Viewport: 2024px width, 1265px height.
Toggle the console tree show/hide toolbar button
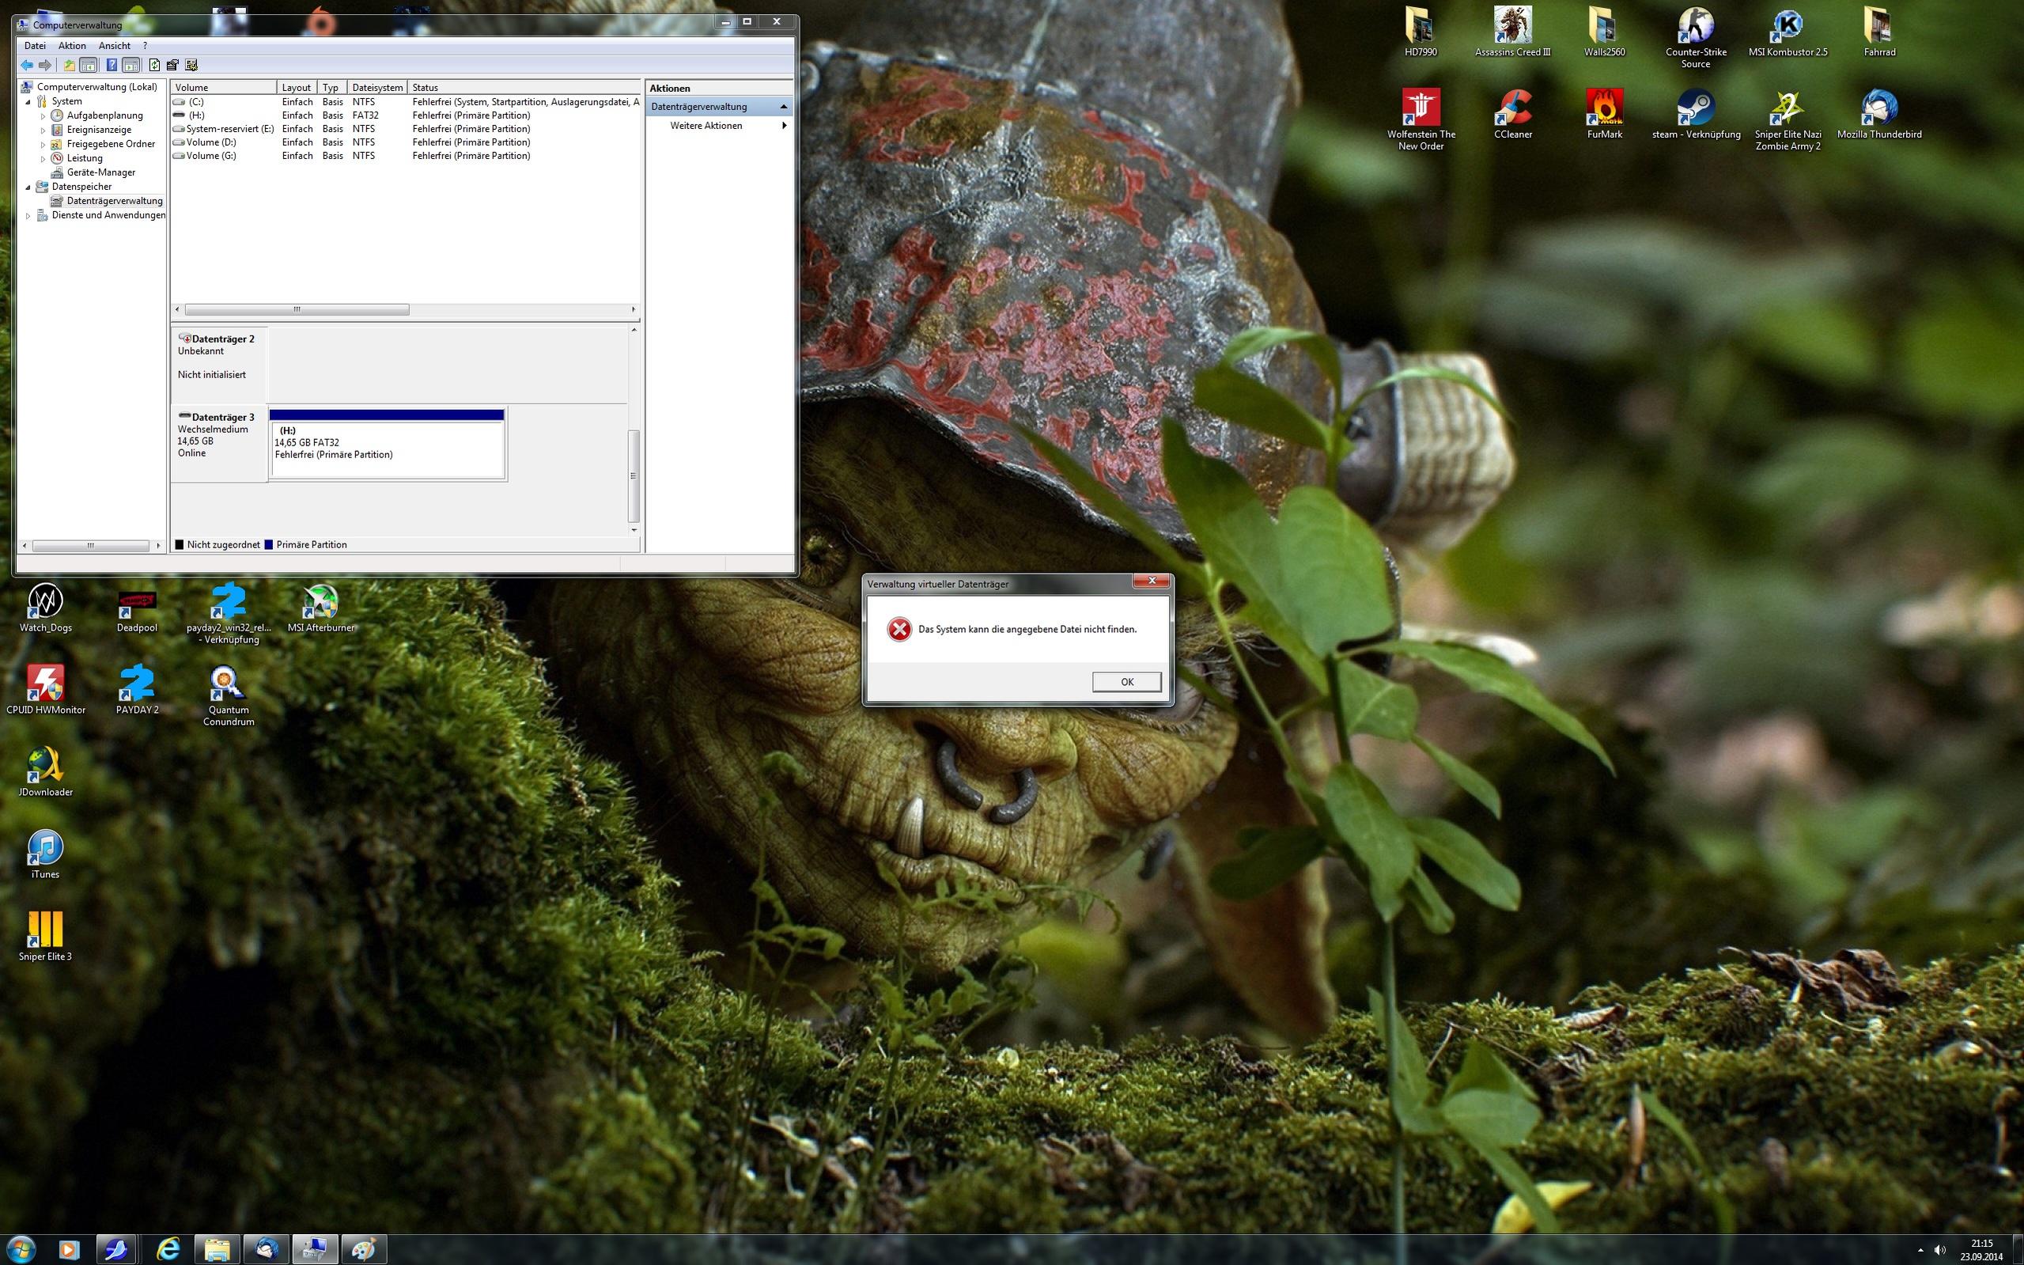[89, 65]
